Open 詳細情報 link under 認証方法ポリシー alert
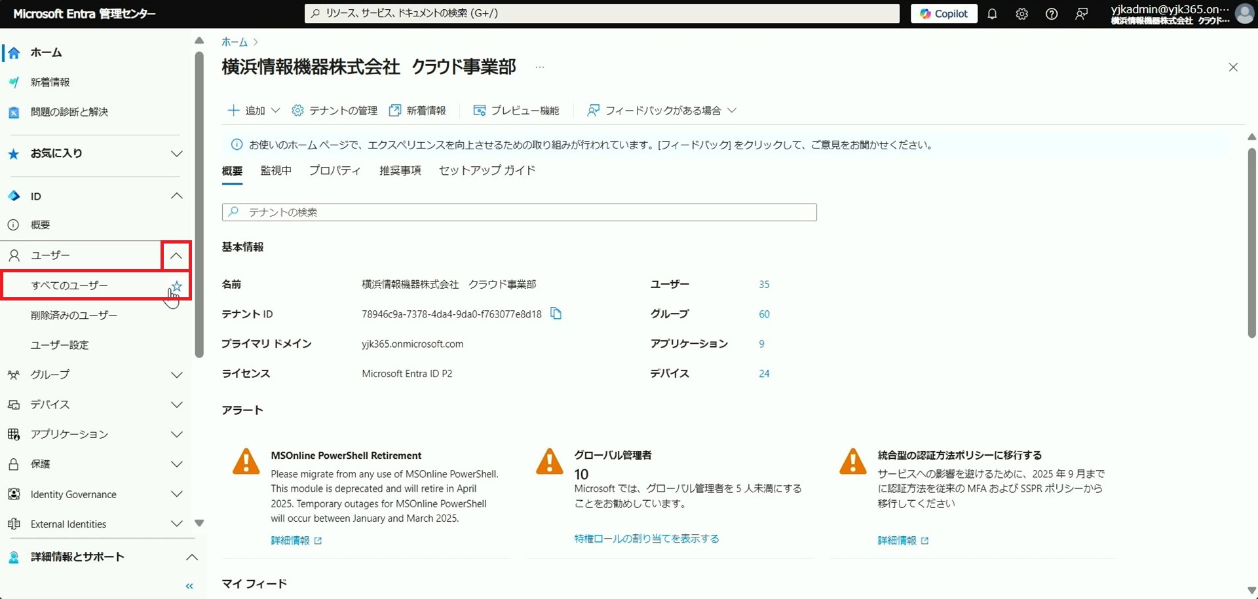The height and width of the screenshot is (599, 1258). (x=903, y=540)
